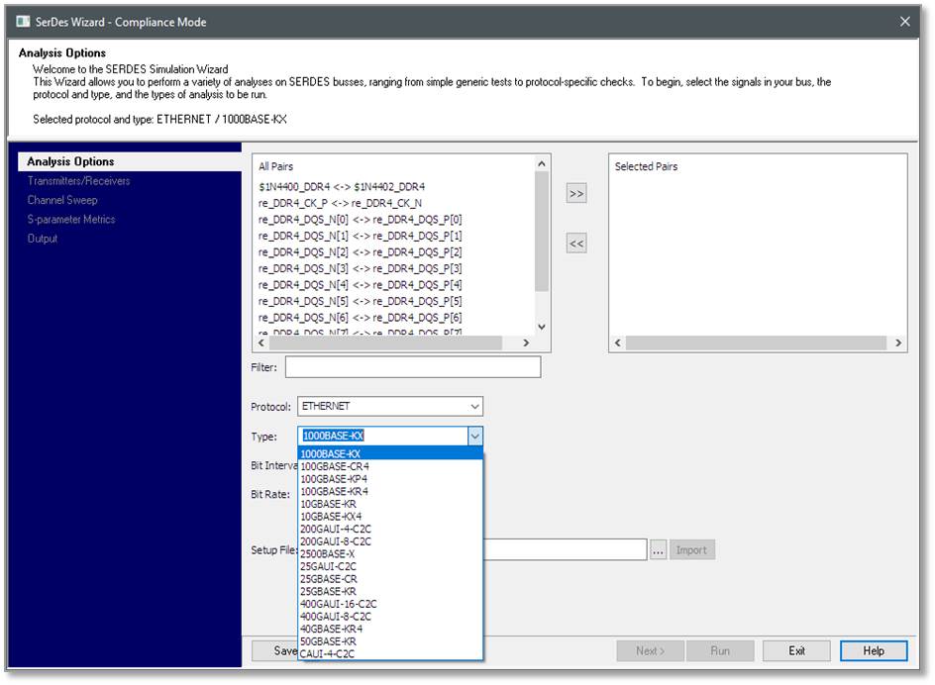This screenshot has width=935, height=685.
Task: Click the SerDes Wizard title bar icon
Action: pyautogui.click(x=23, y=22)
